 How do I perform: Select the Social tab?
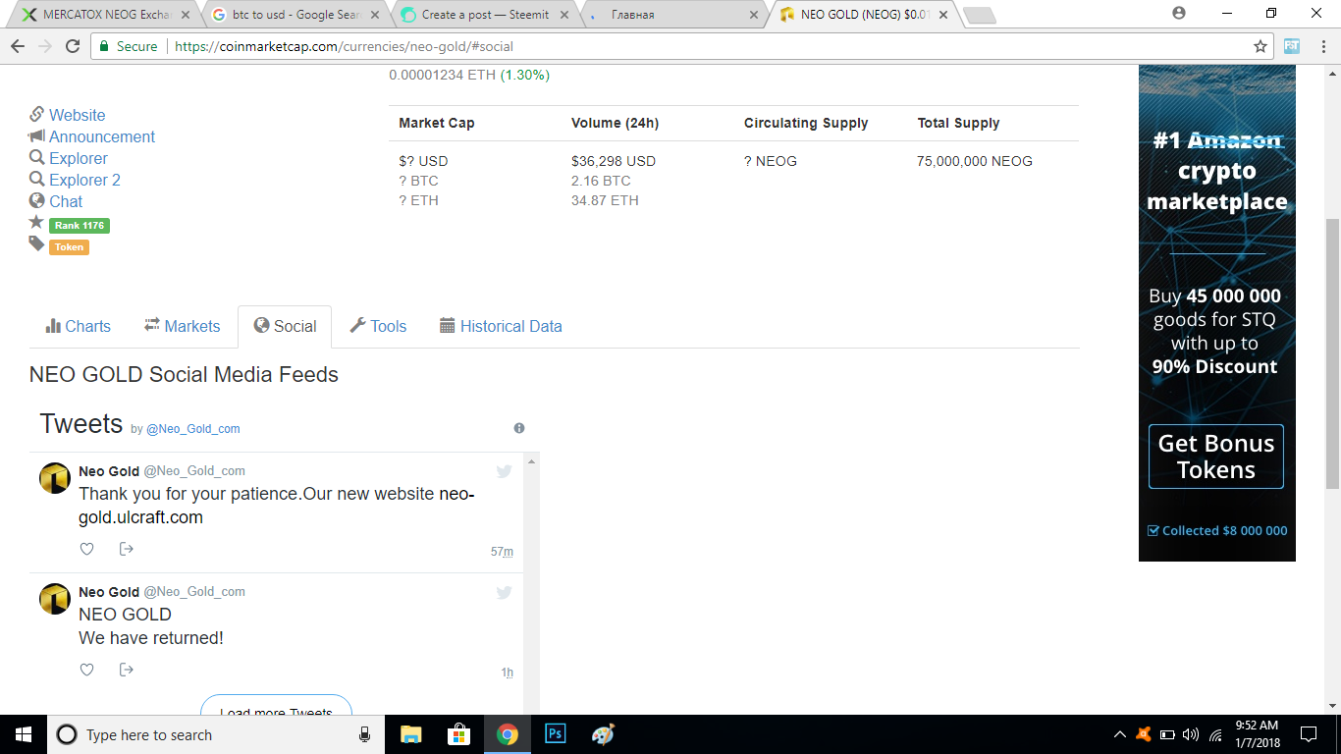tap(285, 326)
